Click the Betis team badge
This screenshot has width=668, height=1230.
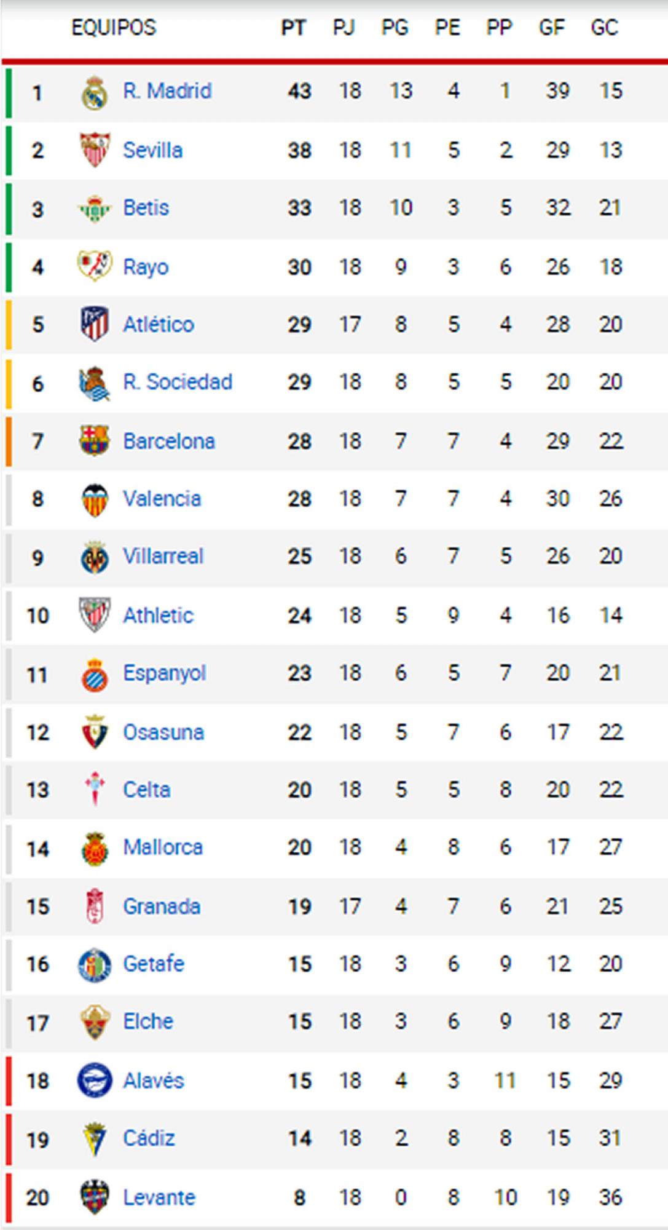(x=95, y=208)
